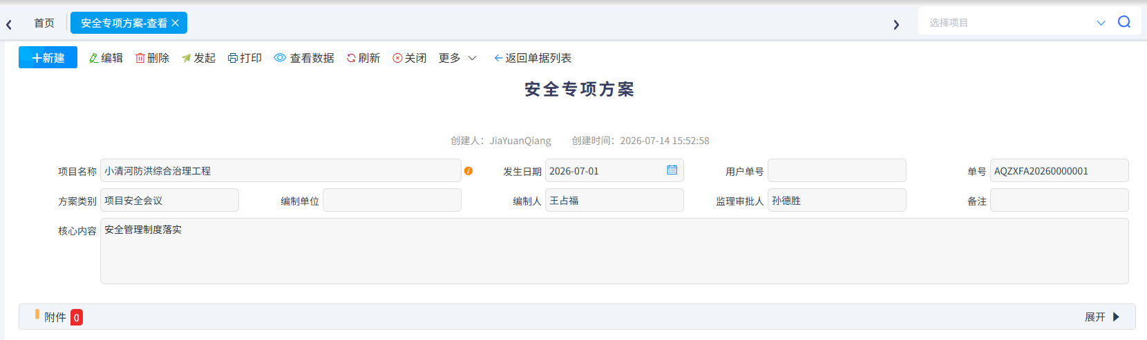
Task: Expand the 附件 section via 展开
Action: tap(1102, 317)
